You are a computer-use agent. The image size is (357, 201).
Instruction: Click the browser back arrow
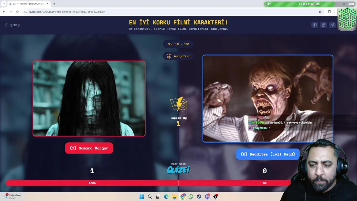4,12
